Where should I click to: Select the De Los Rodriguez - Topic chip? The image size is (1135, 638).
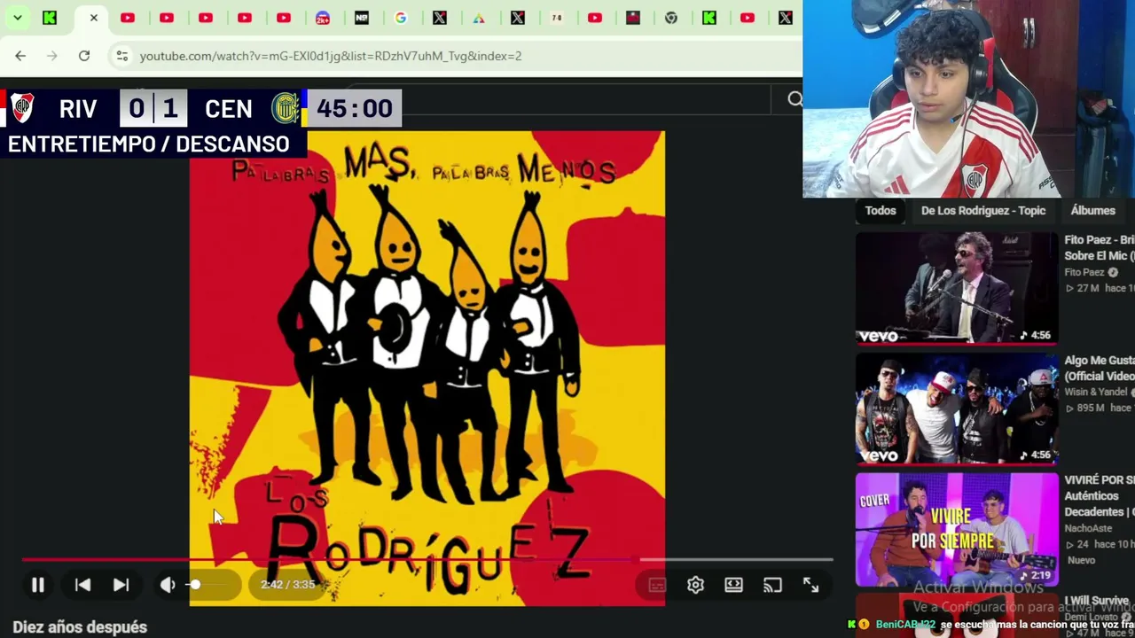coord(983,211)
